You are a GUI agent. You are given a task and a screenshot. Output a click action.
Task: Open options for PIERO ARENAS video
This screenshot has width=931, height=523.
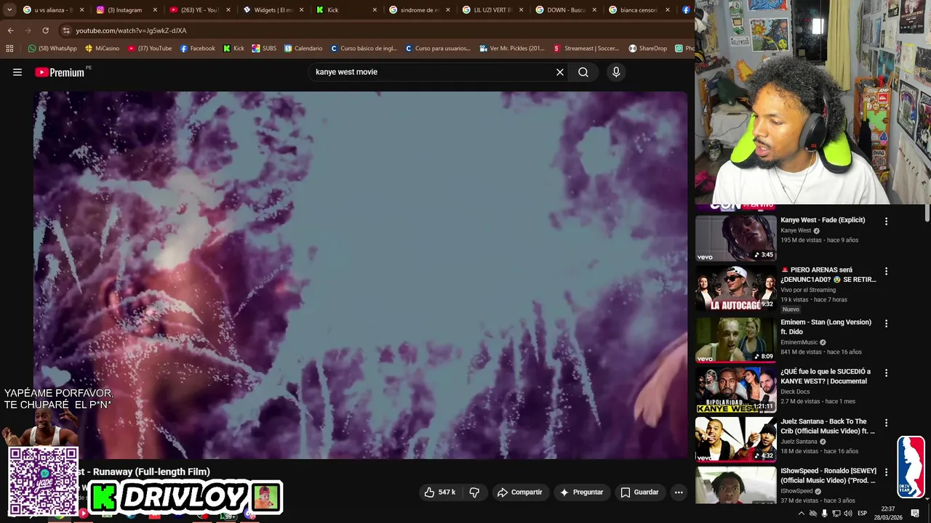point(886,271)
